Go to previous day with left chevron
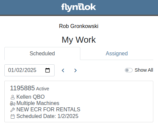The height and width of the screenshot is (127, 158). (x=63, y=70)
